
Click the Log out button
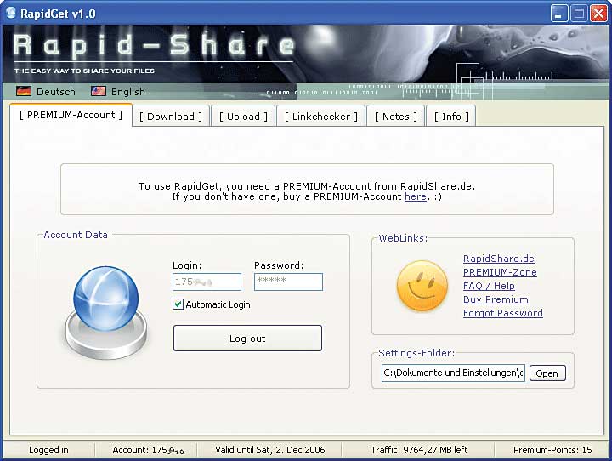(x=248, y=339)
